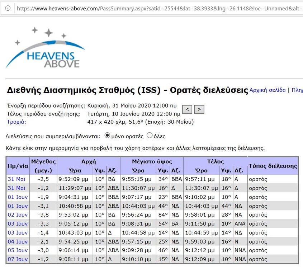Viewport: 303px width, 269px height.
Task: Go to previous search period
Action: click(x=188, y=109)
